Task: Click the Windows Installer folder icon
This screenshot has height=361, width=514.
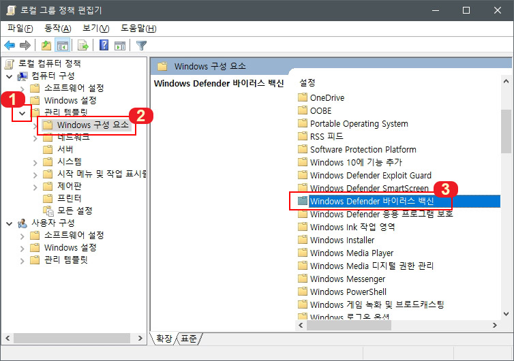Action: tap(302, 240)
